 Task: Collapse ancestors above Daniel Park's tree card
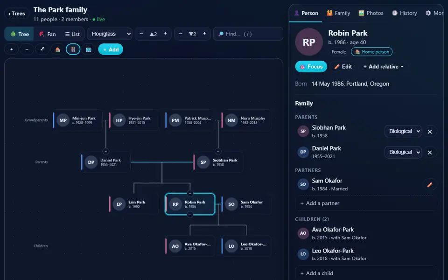[x=106, y=151]
